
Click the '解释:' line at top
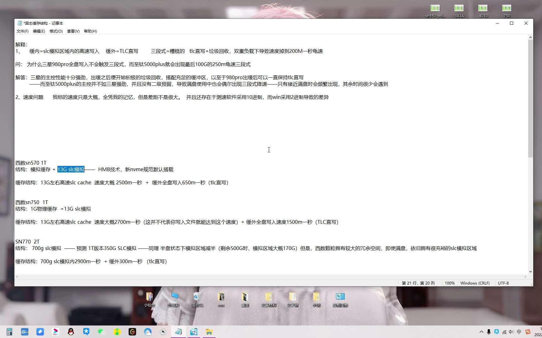pos(21,44)
